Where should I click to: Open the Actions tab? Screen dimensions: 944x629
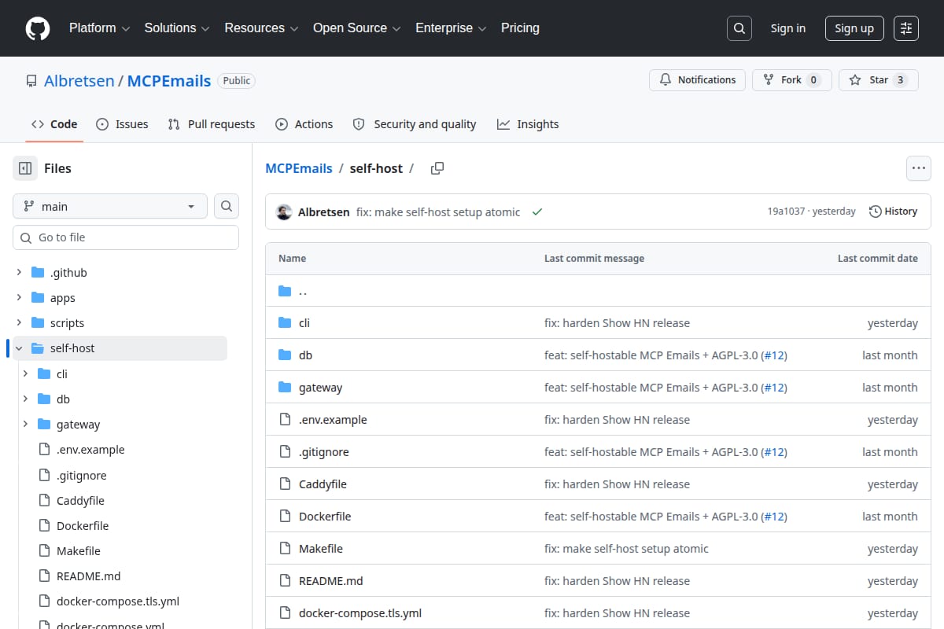click(304, 124)
